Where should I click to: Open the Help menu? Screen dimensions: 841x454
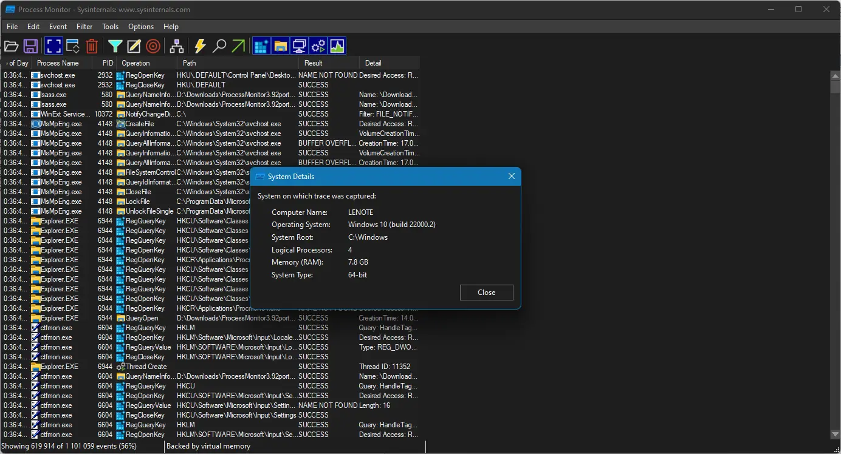[171, 27]
